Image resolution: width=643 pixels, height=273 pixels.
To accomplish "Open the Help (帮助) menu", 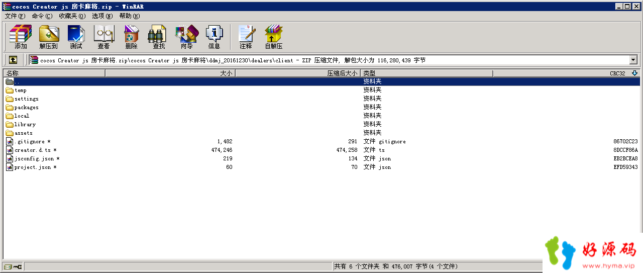I will [x=130, y=16].
